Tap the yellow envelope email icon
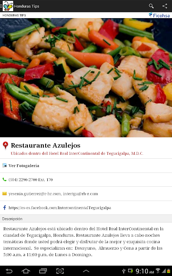This screenshot has height=276, width=172. pos(5,194)
